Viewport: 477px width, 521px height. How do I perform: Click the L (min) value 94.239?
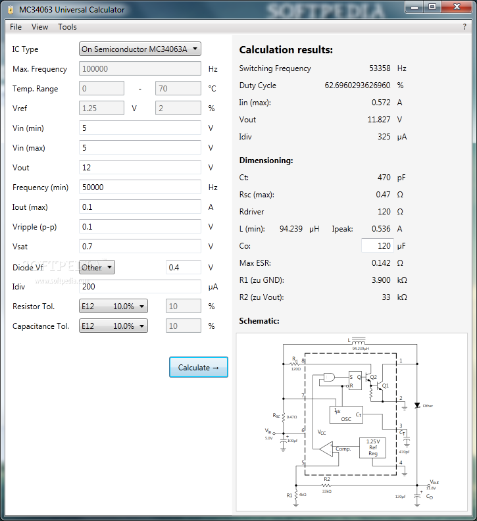291,229
